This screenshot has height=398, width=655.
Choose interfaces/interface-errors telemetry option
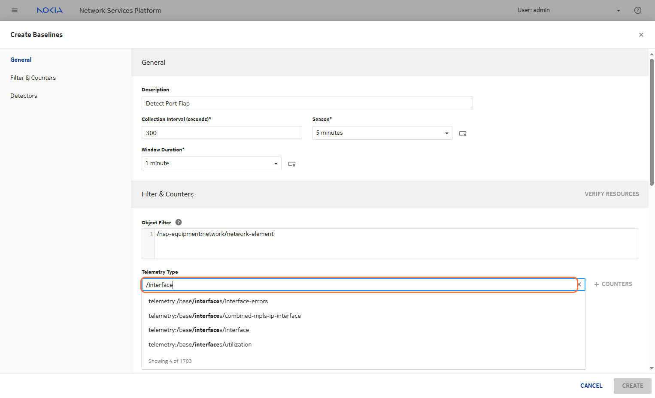point(208,301)
